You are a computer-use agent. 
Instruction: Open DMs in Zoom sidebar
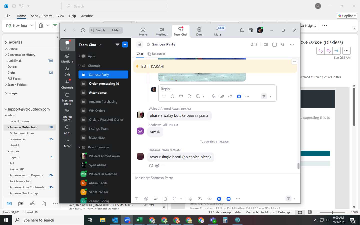67,71
